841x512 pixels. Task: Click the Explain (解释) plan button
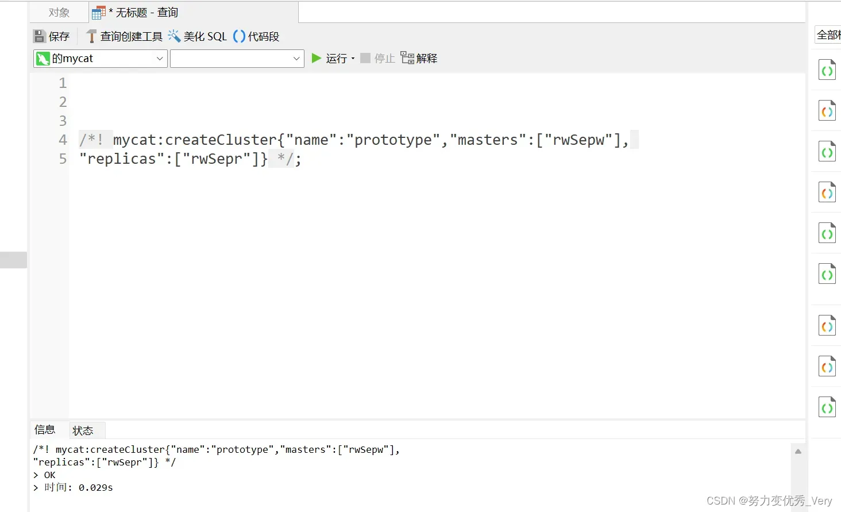click(x=419, y=58)
